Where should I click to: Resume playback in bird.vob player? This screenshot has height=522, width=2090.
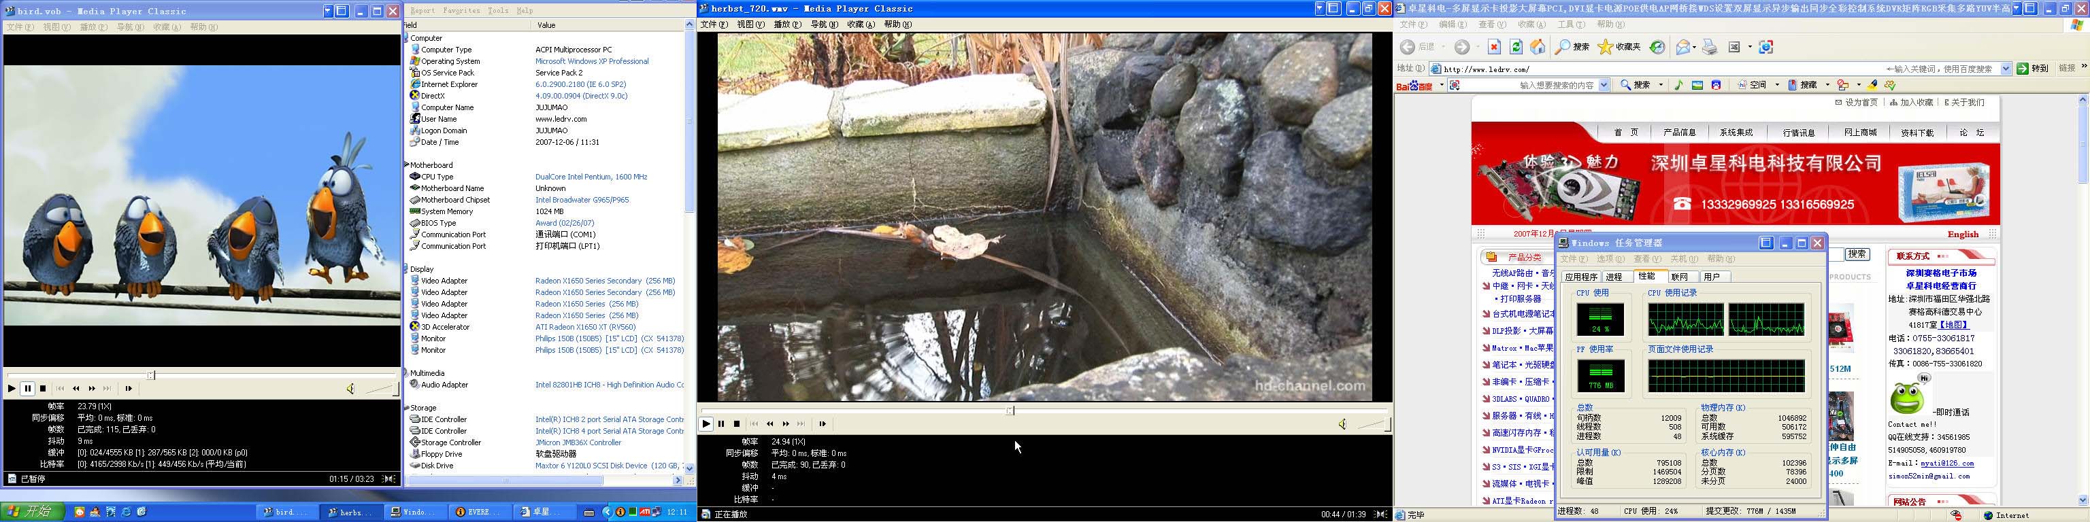click(12, 389)
